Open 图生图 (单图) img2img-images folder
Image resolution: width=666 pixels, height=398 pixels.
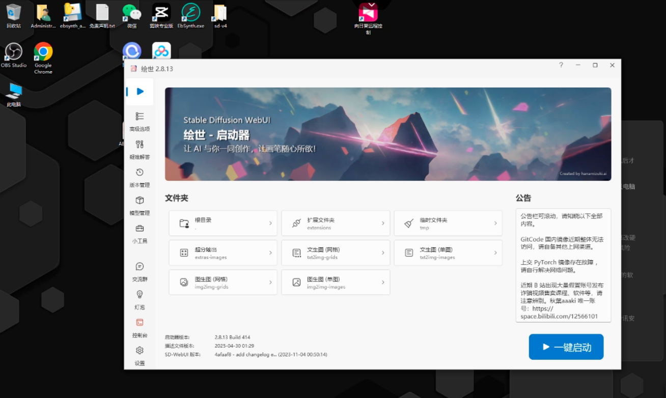(x=336, y=282)
